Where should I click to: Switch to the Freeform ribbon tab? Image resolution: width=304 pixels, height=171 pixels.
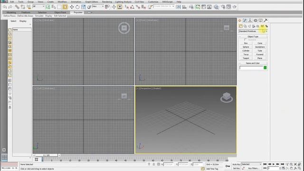pos(26,12)
